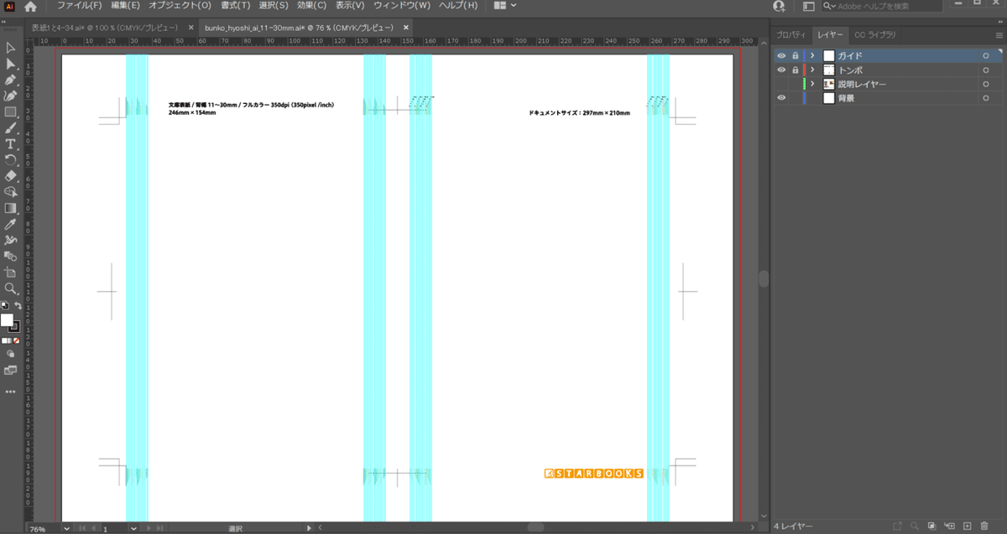Select the Zoom magnifier tool
Image resolution: width=1007 pixels, height=534 pixels.
point(10,288)
